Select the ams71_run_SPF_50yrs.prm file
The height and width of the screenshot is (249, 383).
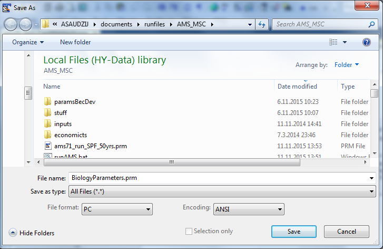(90, 146)
